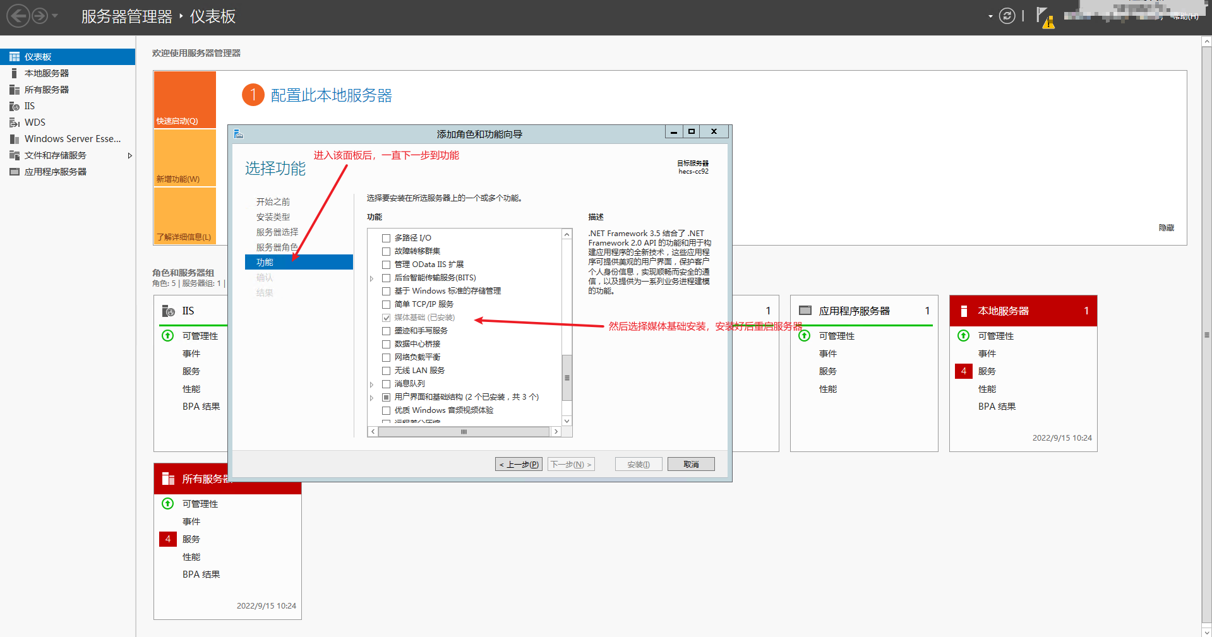Image resolution: width=1212 pixels, height=637 pixels.
Task: Click the IIS tile icon
Action: 168,311
